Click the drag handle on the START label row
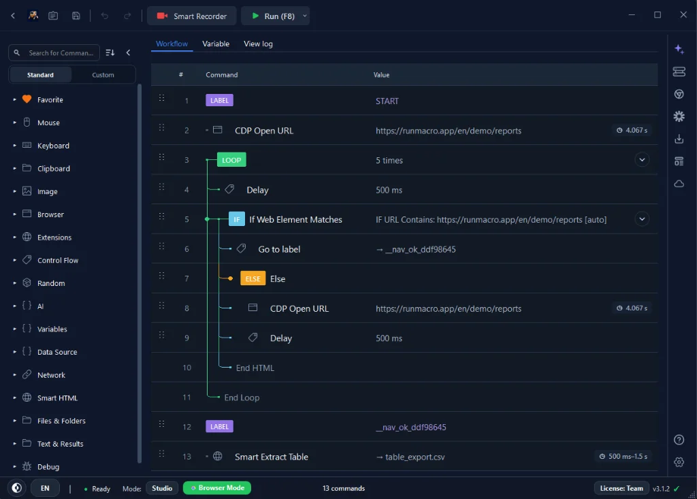The width and height of the screenshot is (697, 499). click(x=162, y=98)
